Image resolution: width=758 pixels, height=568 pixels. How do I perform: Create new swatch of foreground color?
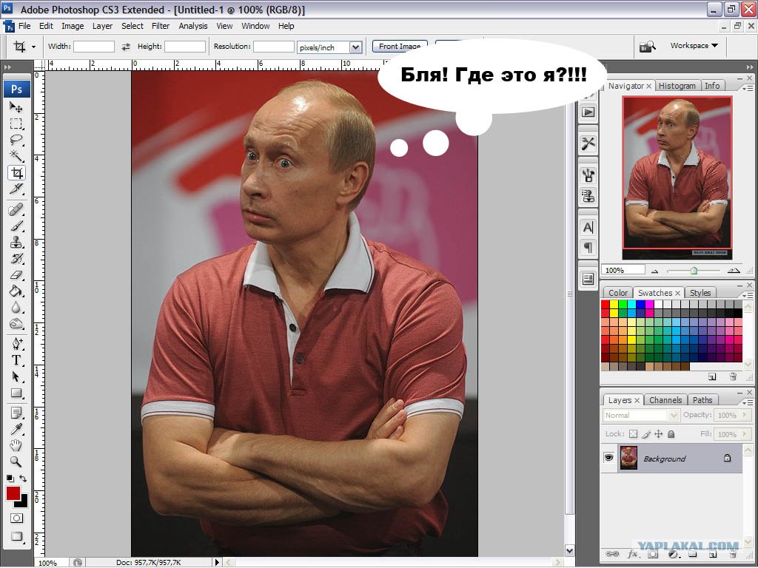pos(711,376)
